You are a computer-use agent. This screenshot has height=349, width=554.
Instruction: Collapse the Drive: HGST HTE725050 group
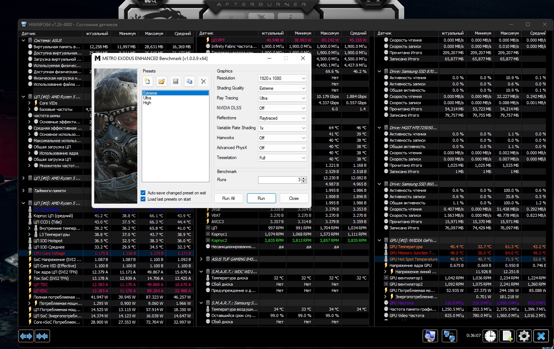380,128
